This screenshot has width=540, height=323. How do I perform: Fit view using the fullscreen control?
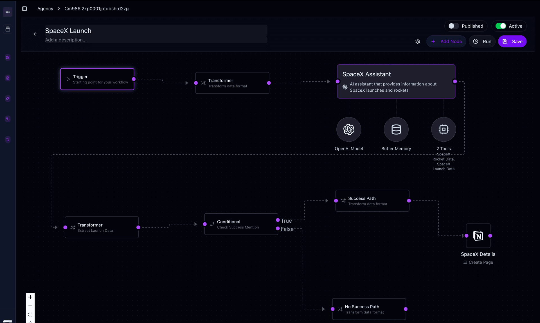[30, 315]
